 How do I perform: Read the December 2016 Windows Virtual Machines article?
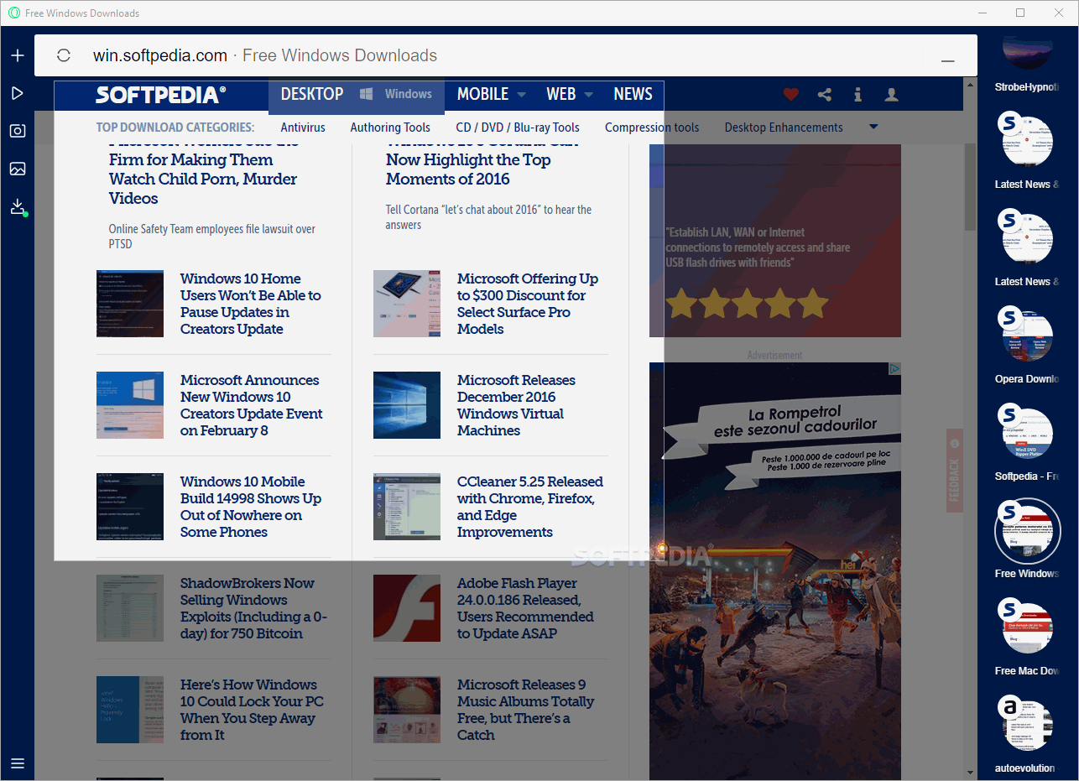coord(516,405)
